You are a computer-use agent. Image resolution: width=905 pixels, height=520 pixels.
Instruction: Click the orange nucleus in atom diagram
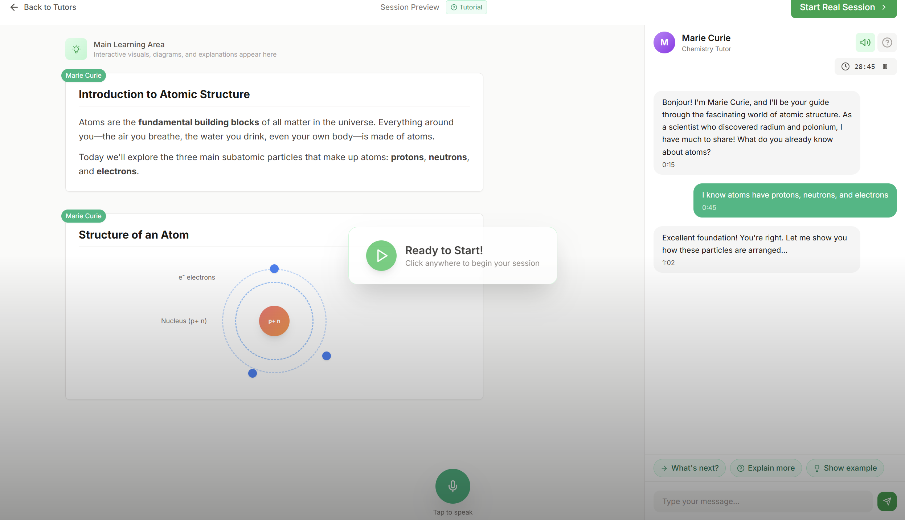pos(274,321)
